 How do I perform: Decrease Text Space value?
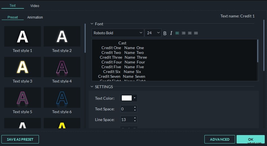click(135, 110)
